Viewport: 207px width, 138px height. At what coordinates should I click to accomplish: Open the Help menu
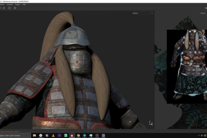24,5
